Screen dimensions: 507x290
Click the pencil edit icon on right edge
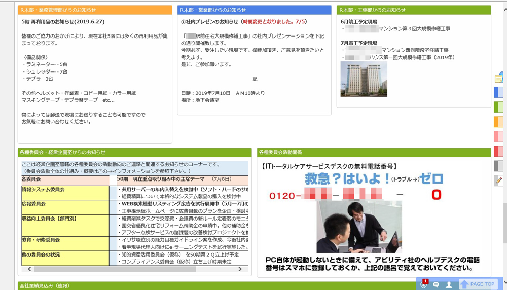[x=499, y=180]
